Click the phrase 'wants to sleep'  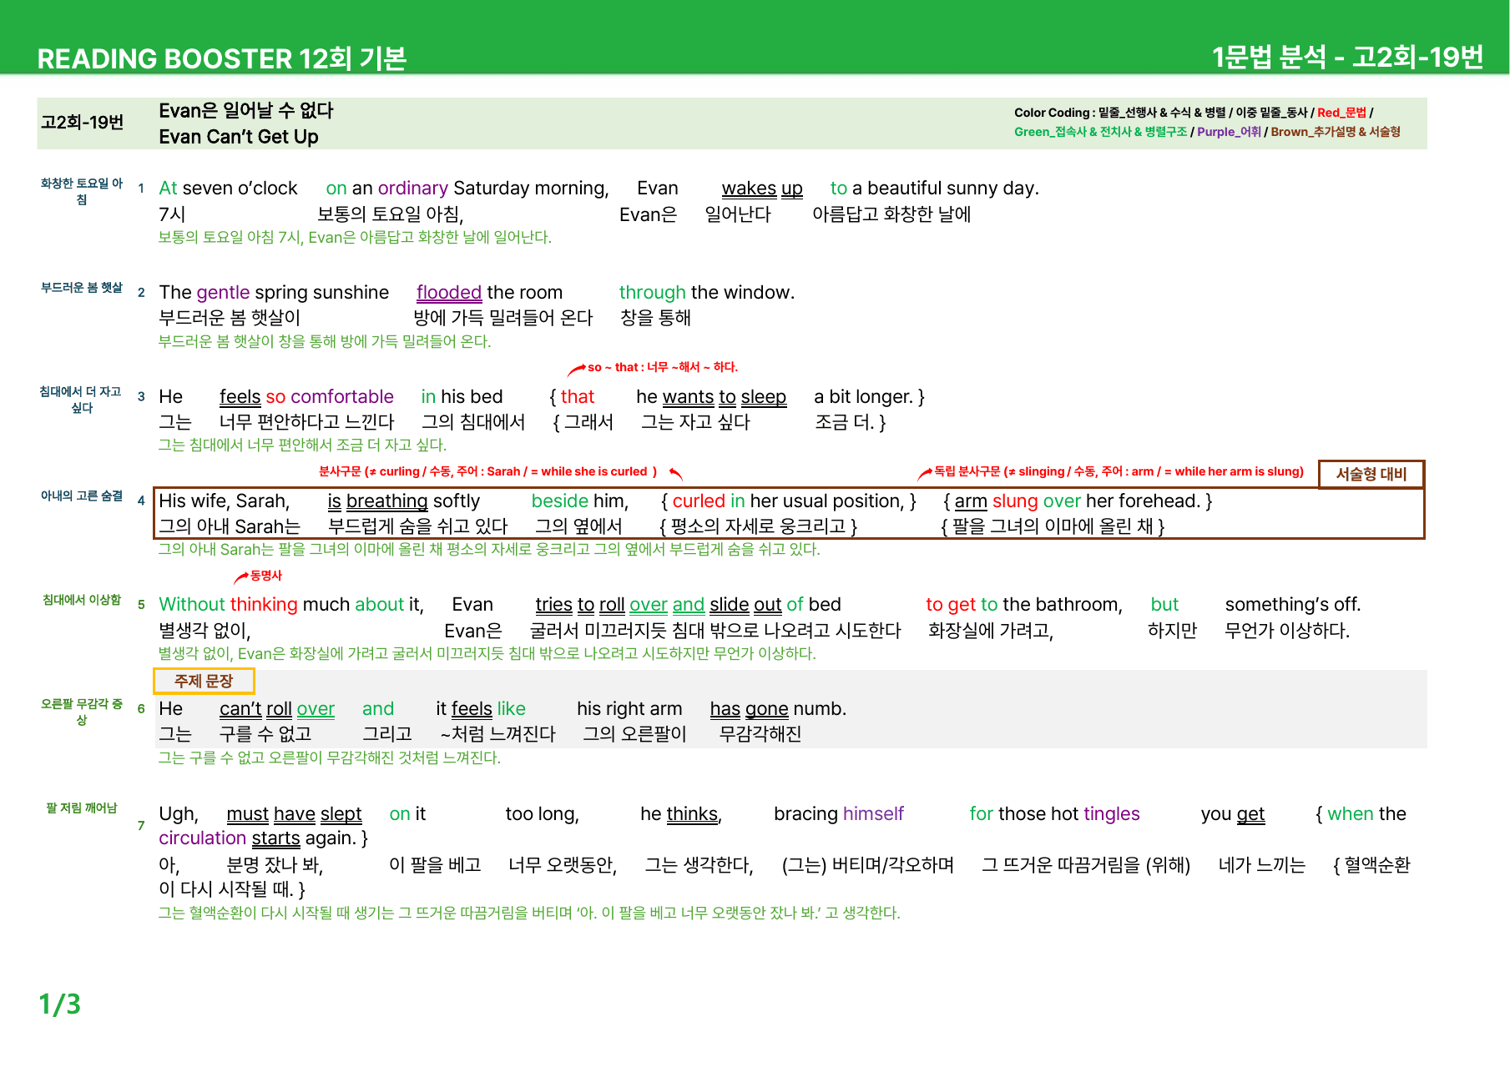[x=724, y=397]
